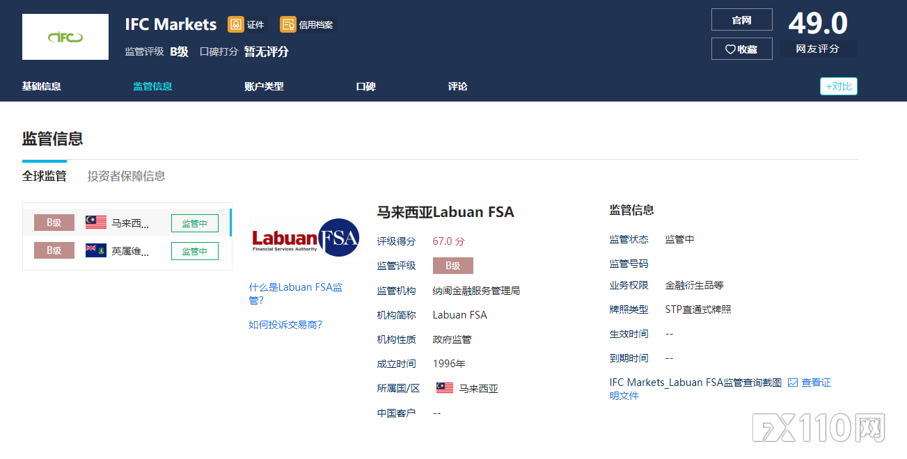
Task: Switch to the 评论 tab
Action: [458, 86]
